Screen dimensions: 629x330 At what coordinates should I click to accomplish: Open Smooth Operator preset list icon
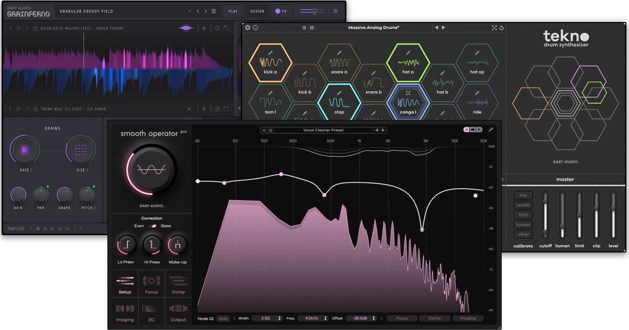pyautogui.click(x=264, y=130)
